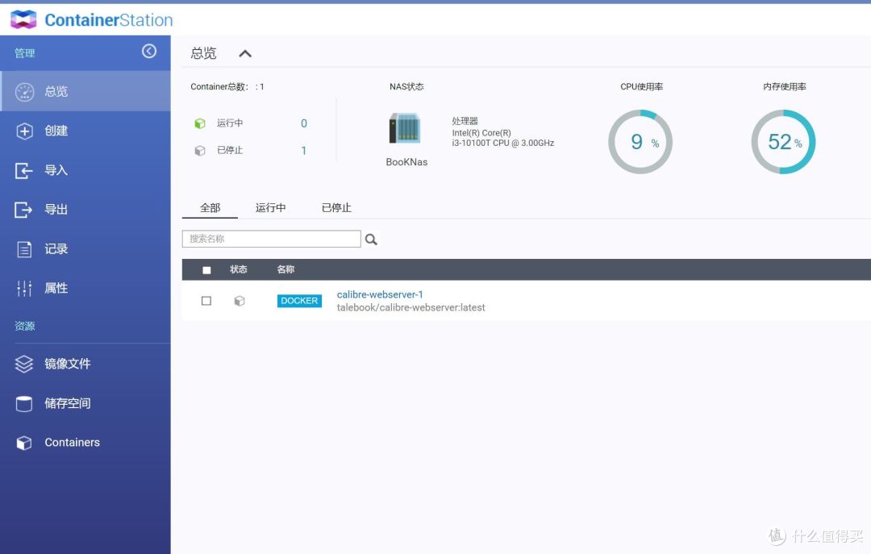The image size is (871, 554).
Task: Click the Create plus hexagon icon
Action: (x=24, y=131)
